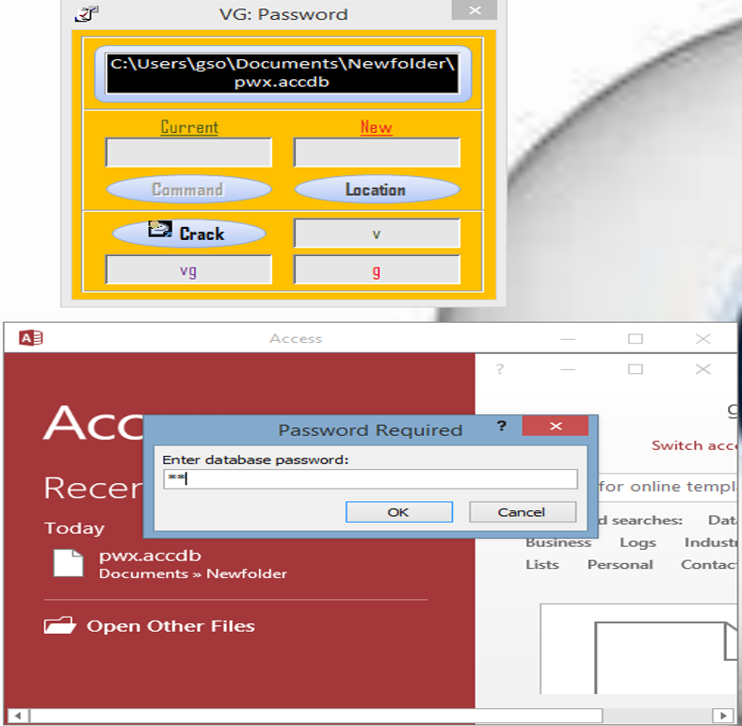Close the Password Required dialog
The height and width of the screenshot is (726, 742).
[x=556, y=426]
